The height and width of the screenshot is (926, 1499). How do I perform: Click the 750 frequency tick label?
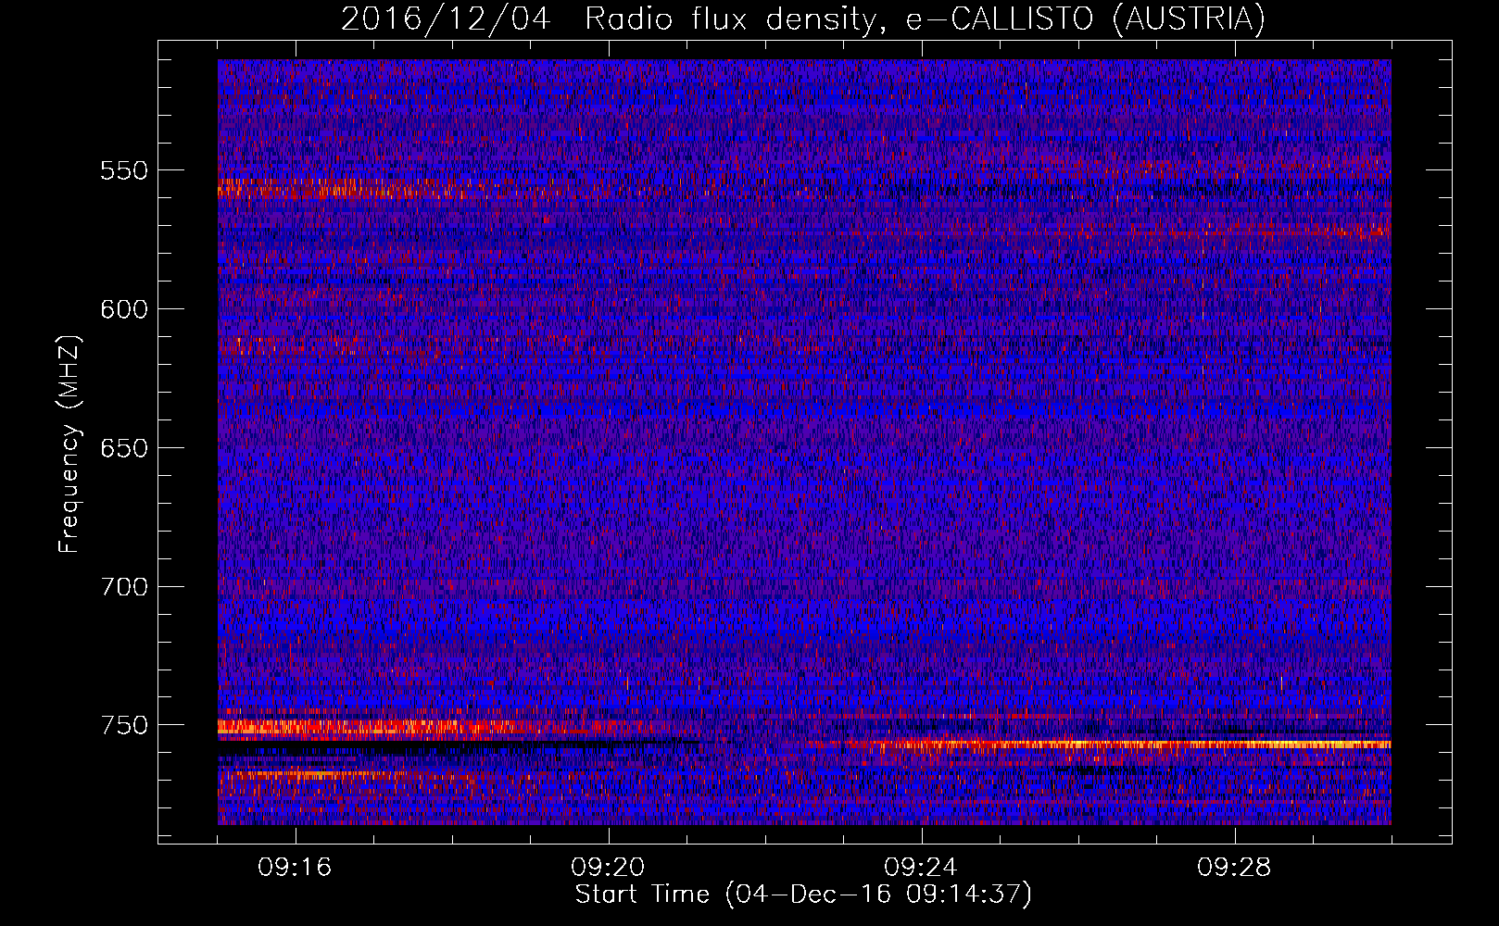124,725
